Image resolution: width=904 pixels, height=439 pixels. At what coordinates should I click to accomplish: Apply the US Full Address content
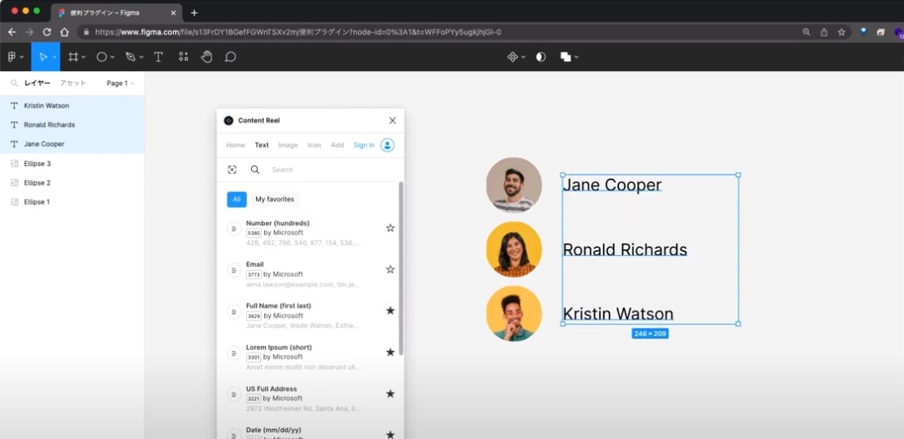[310, 398]
